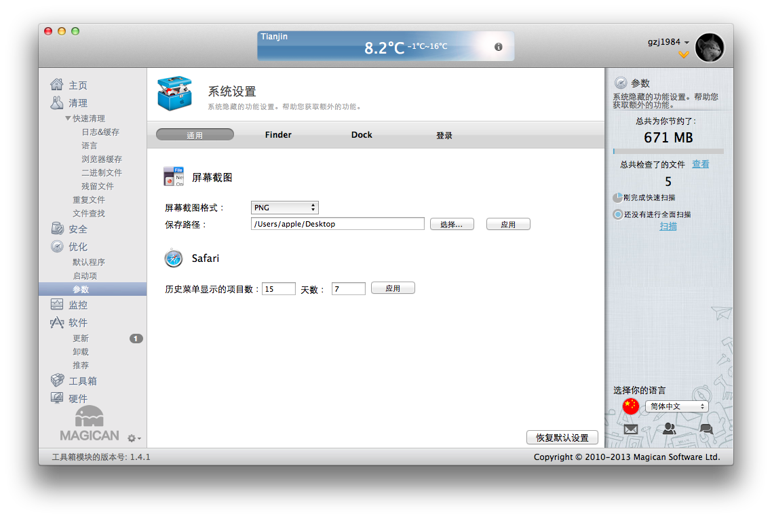Click 恢复默认设置 button
The height and width of the screenshot is (519, 772).
[x=562, y=438]
